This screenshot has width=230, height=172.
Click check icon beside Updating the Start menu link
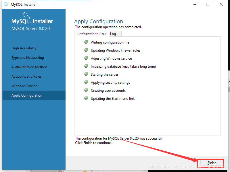(x=86, y=98)
